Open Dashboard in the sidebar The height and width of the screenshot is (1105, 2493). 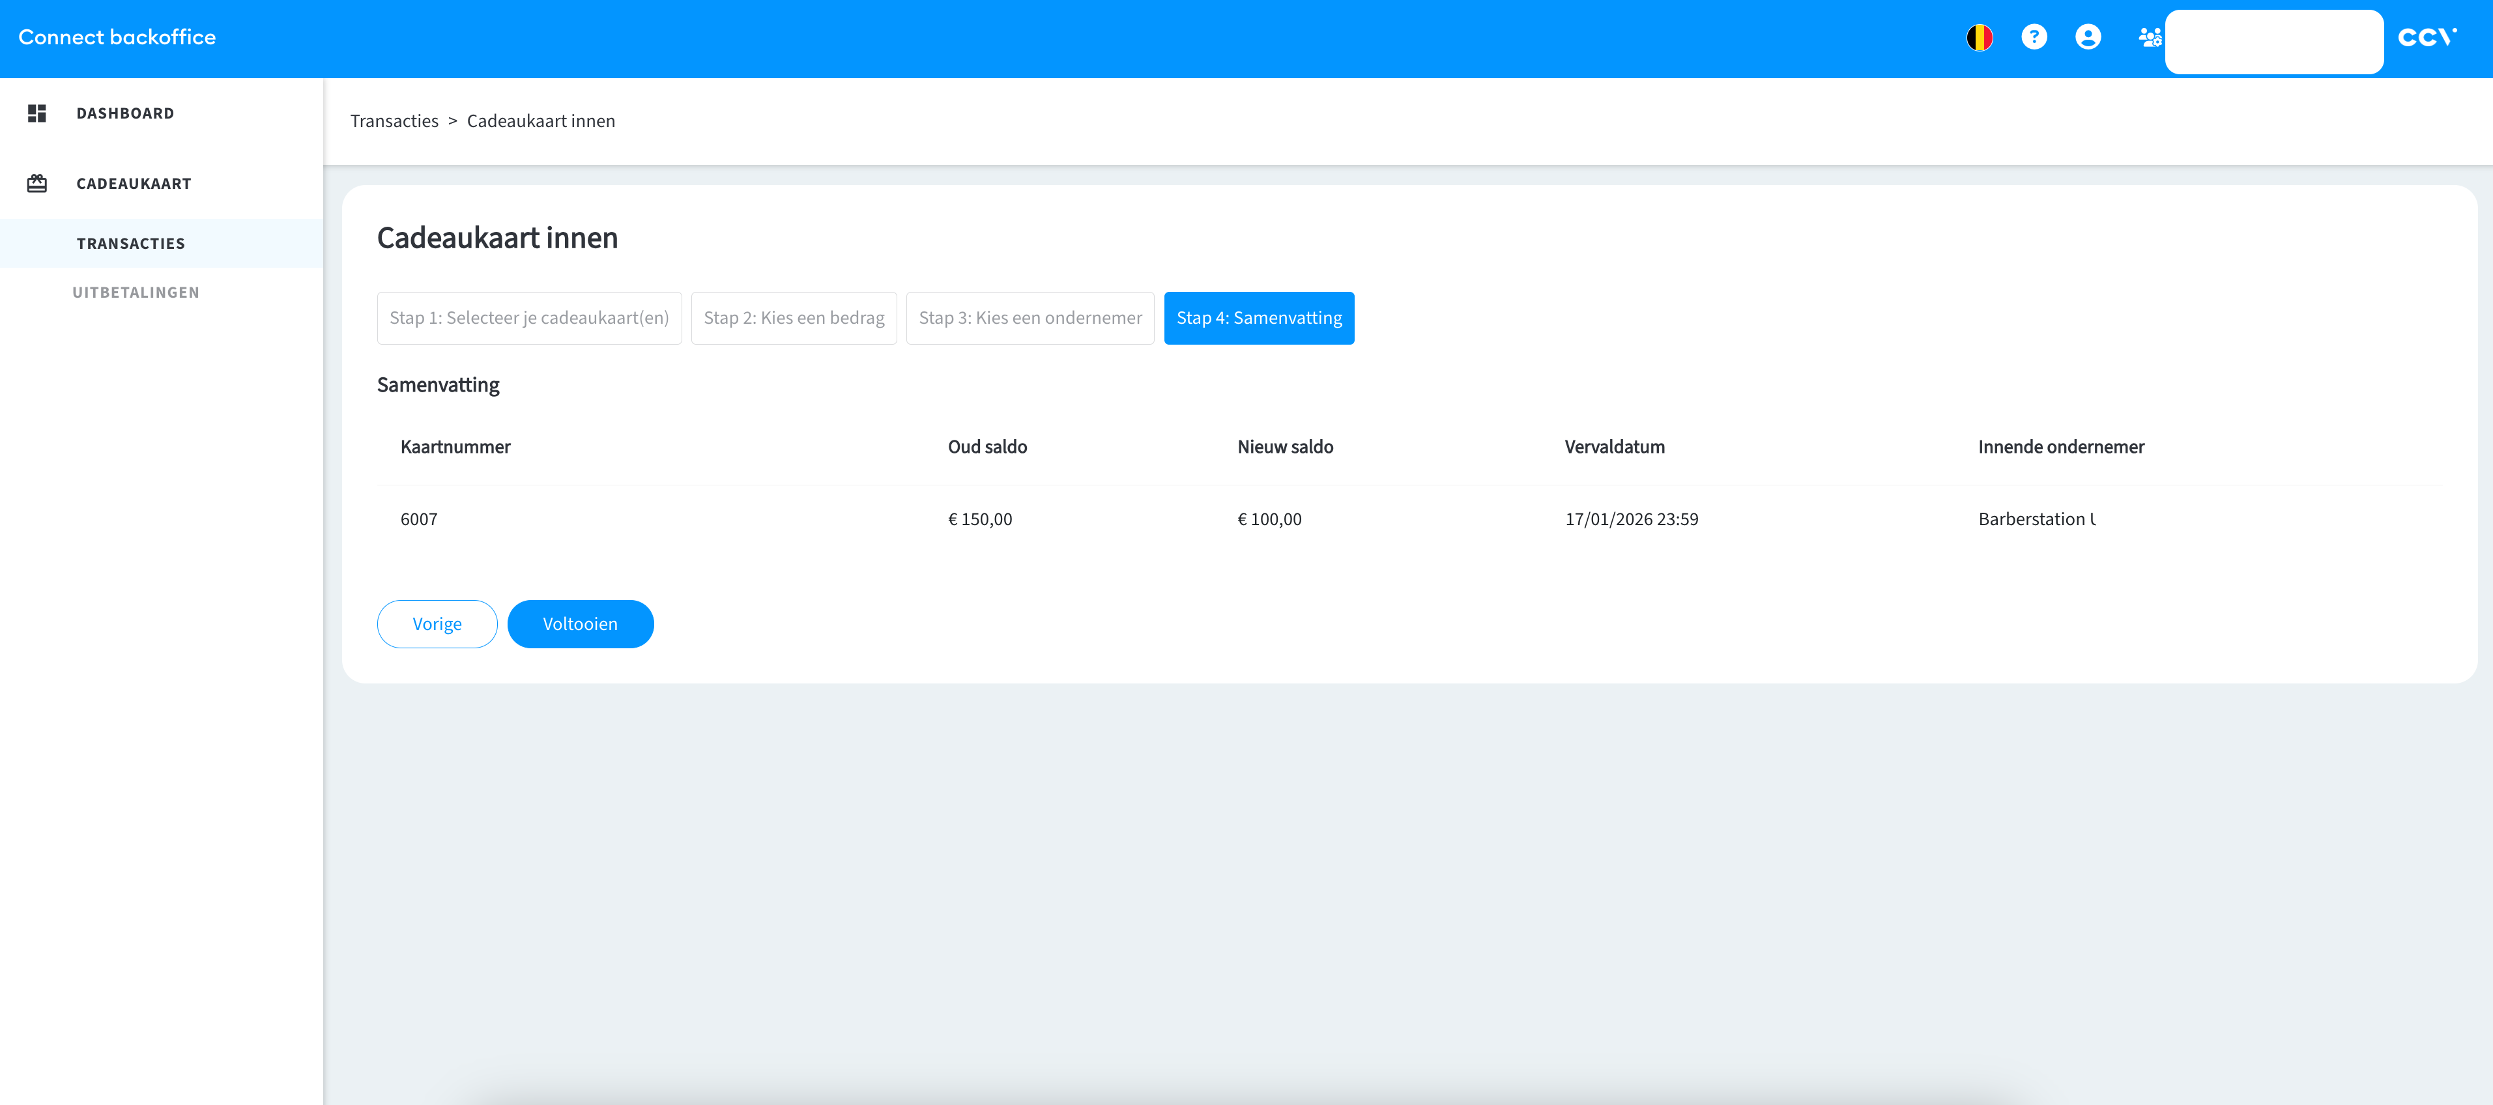[126, 113]
